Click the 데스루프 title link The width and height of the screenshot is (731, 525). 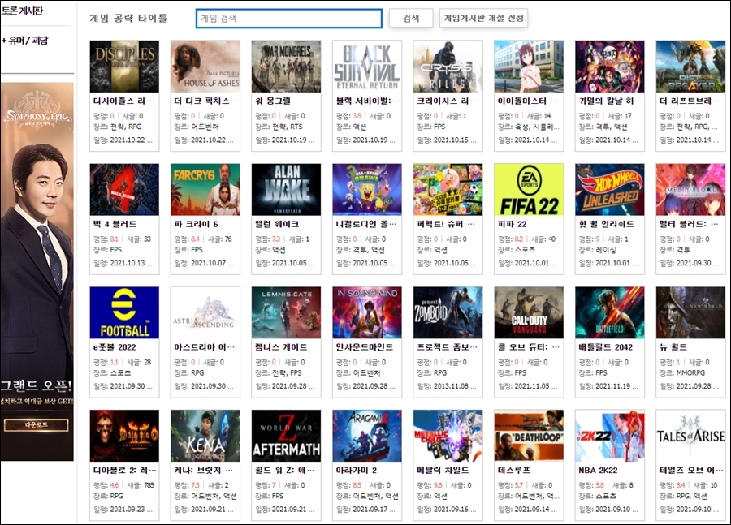click(514, 471)
